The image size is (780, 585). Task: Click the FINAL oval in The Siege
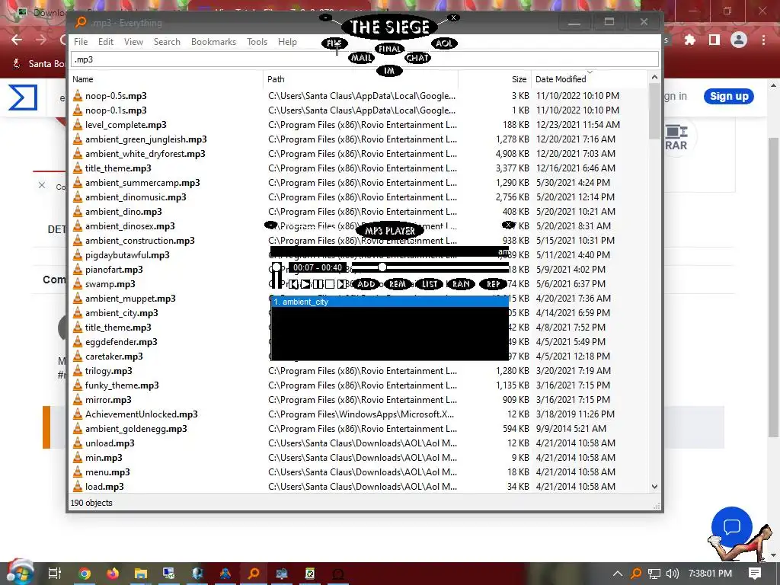tap(389, 49)
